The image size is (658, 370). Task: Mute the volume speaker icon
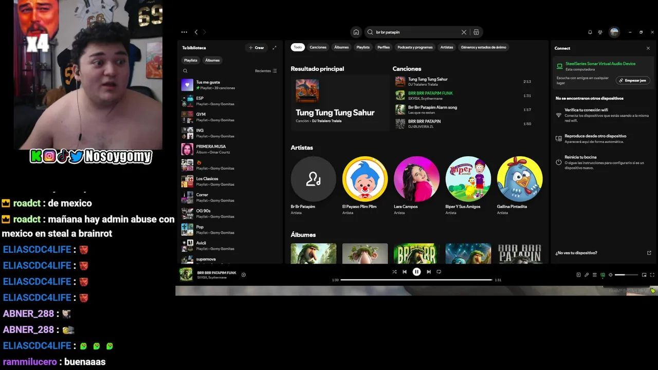point(611,275)
